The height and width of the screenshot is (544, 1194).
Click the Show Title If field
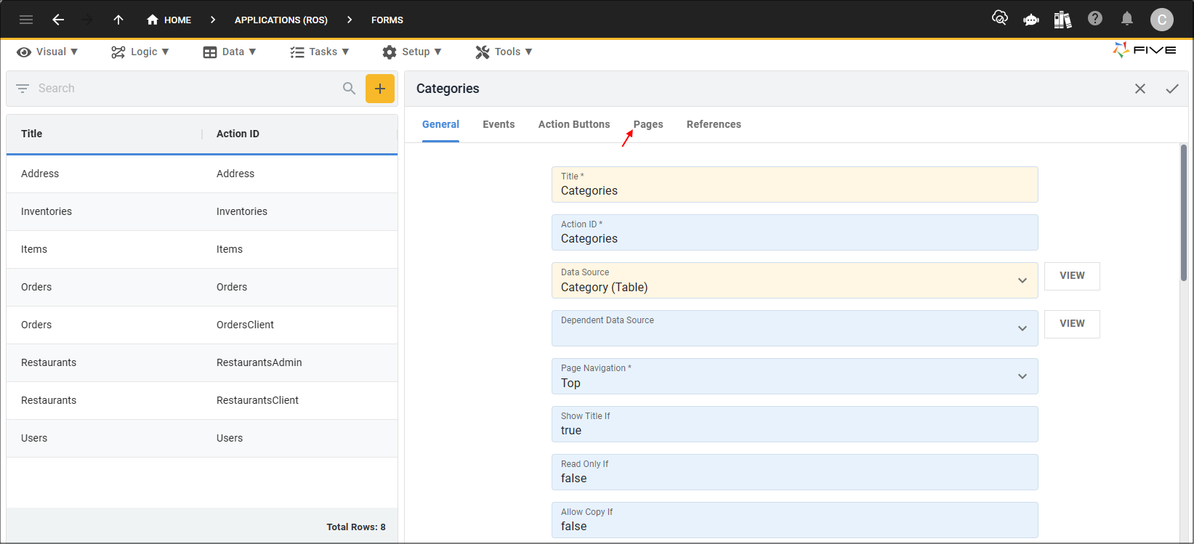pos(794,424)
